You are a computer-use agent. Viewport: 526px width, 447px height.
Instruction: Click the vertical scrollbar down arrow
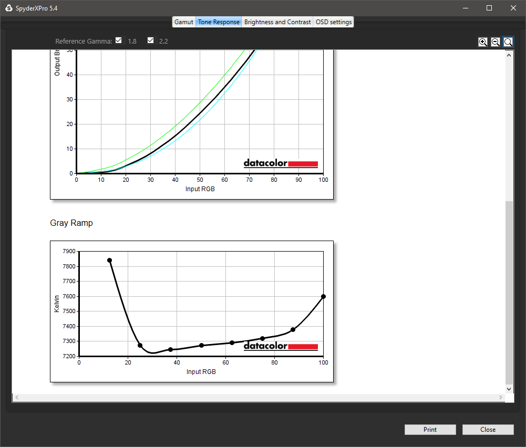pos(509,389)
